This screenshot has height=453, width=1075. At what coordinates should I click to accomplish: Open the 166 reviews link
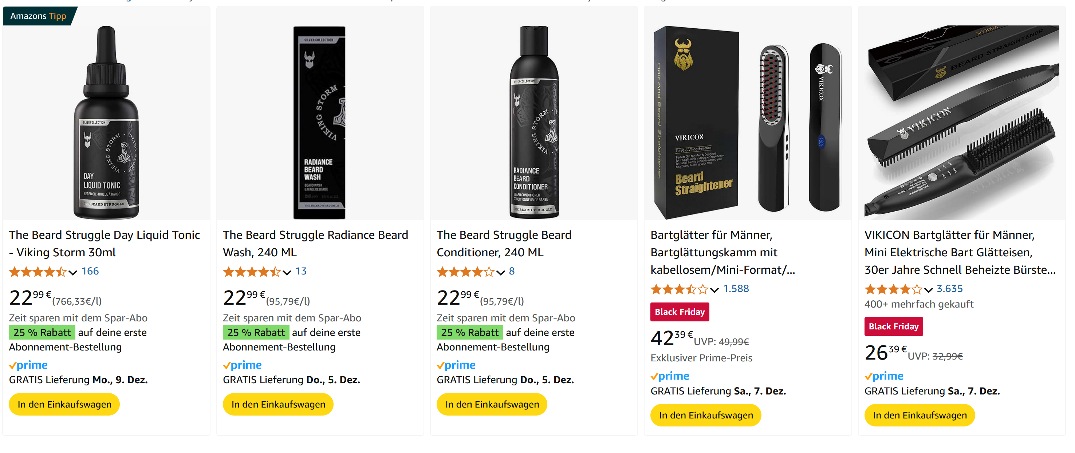[x=90, y=271]
